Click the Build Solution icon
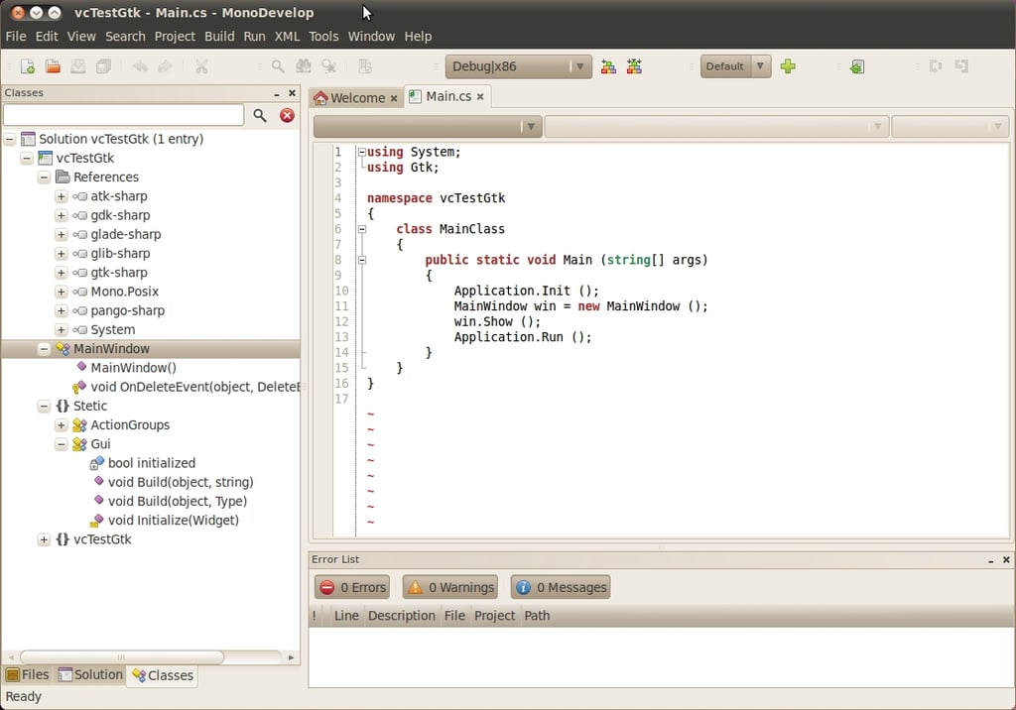 click(608, 66)
